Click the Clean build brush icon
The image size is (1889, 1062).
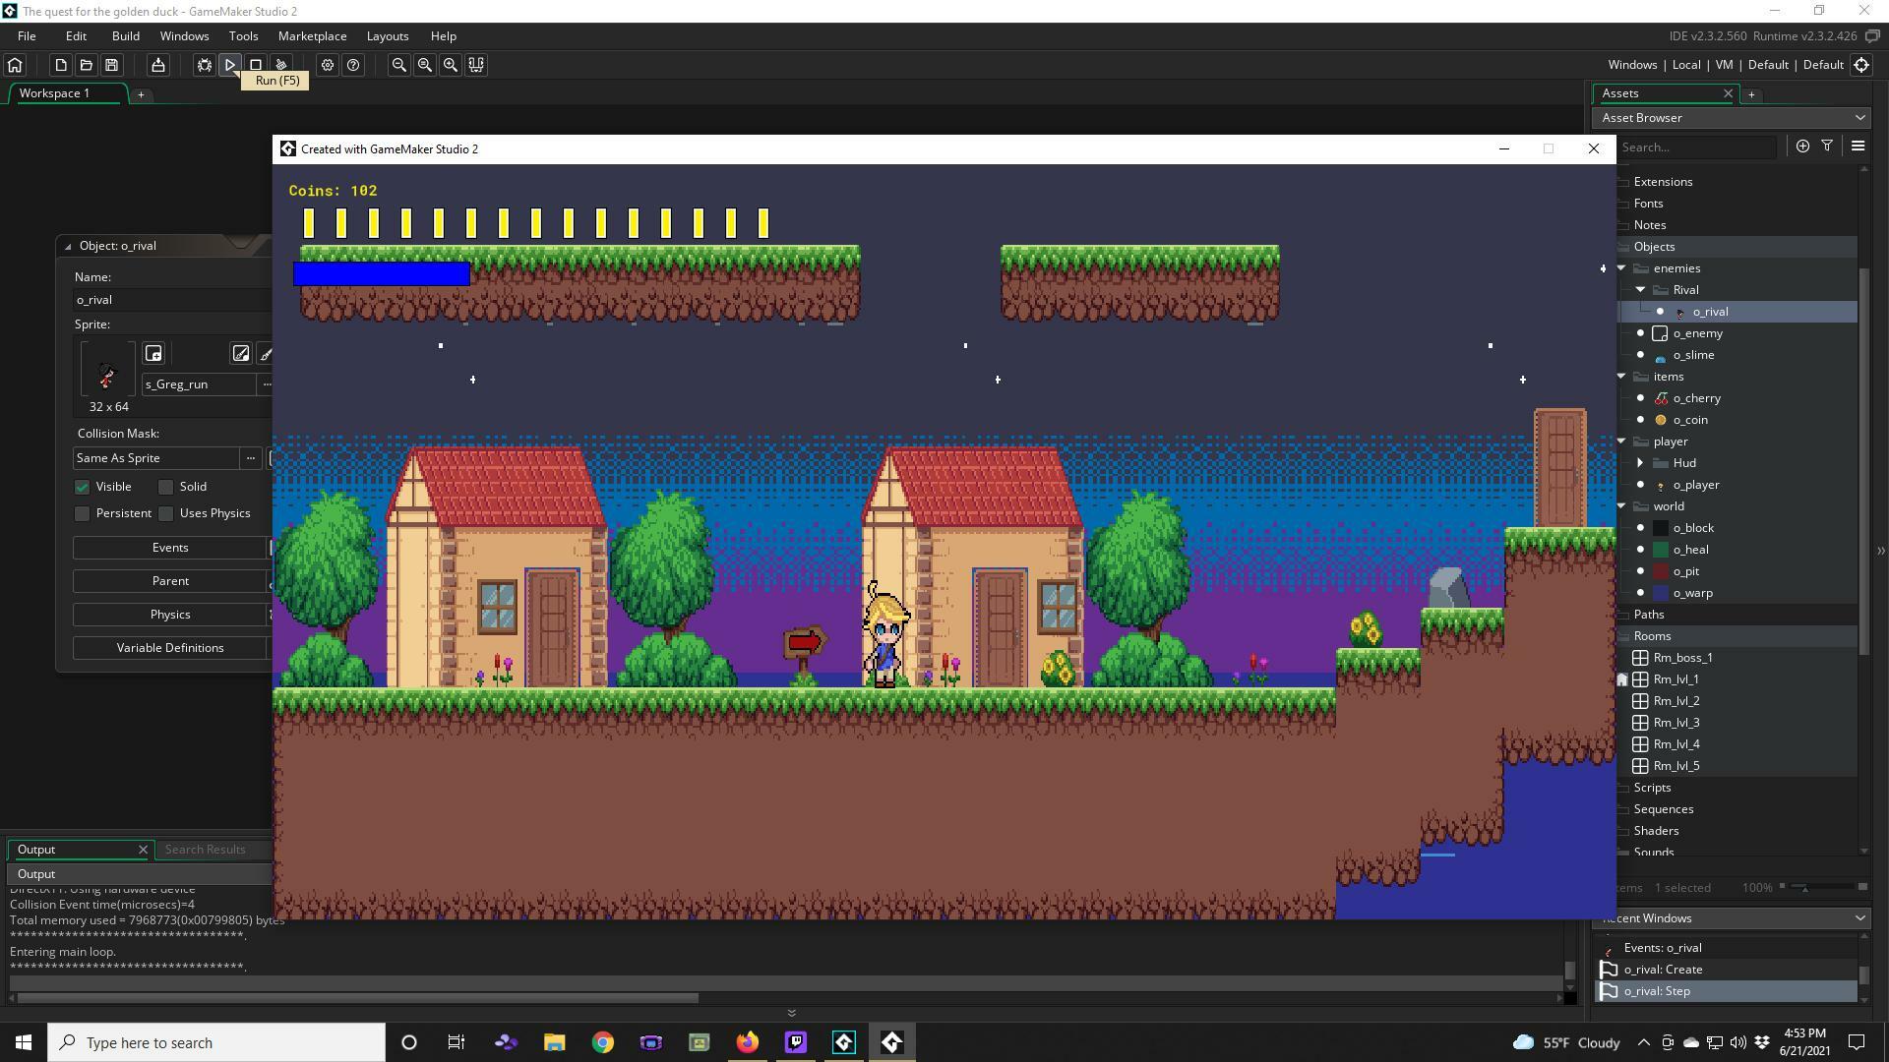click(281, 65)
